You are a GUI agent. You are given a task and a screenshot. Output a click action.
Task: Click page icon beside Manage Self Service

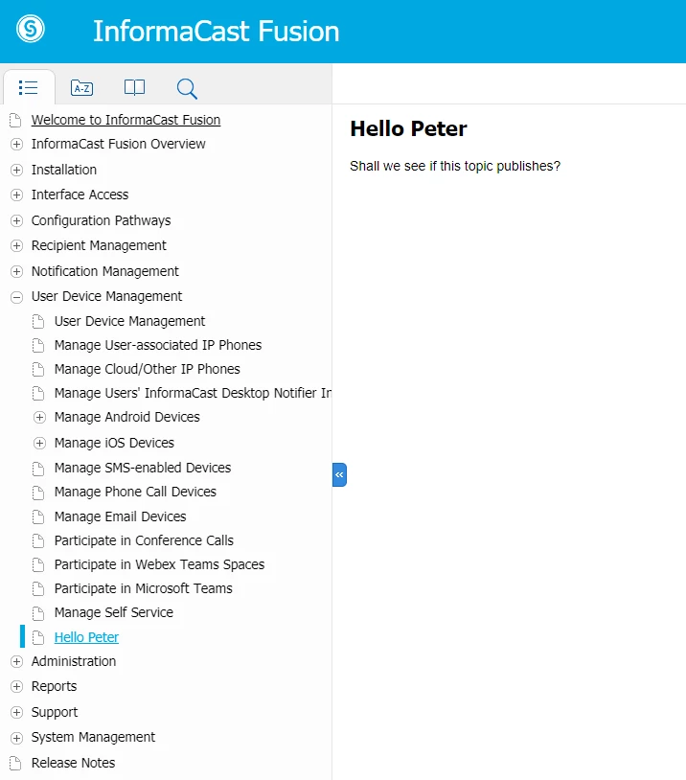click(x=38, y=613)
